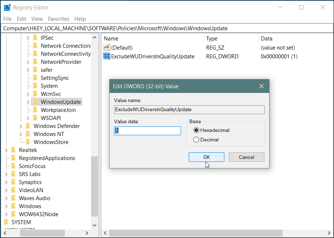The image size is (334, 238).
Task: Select the Realtek folder icon
Action: pyautogui.click(x=13, y=150)
